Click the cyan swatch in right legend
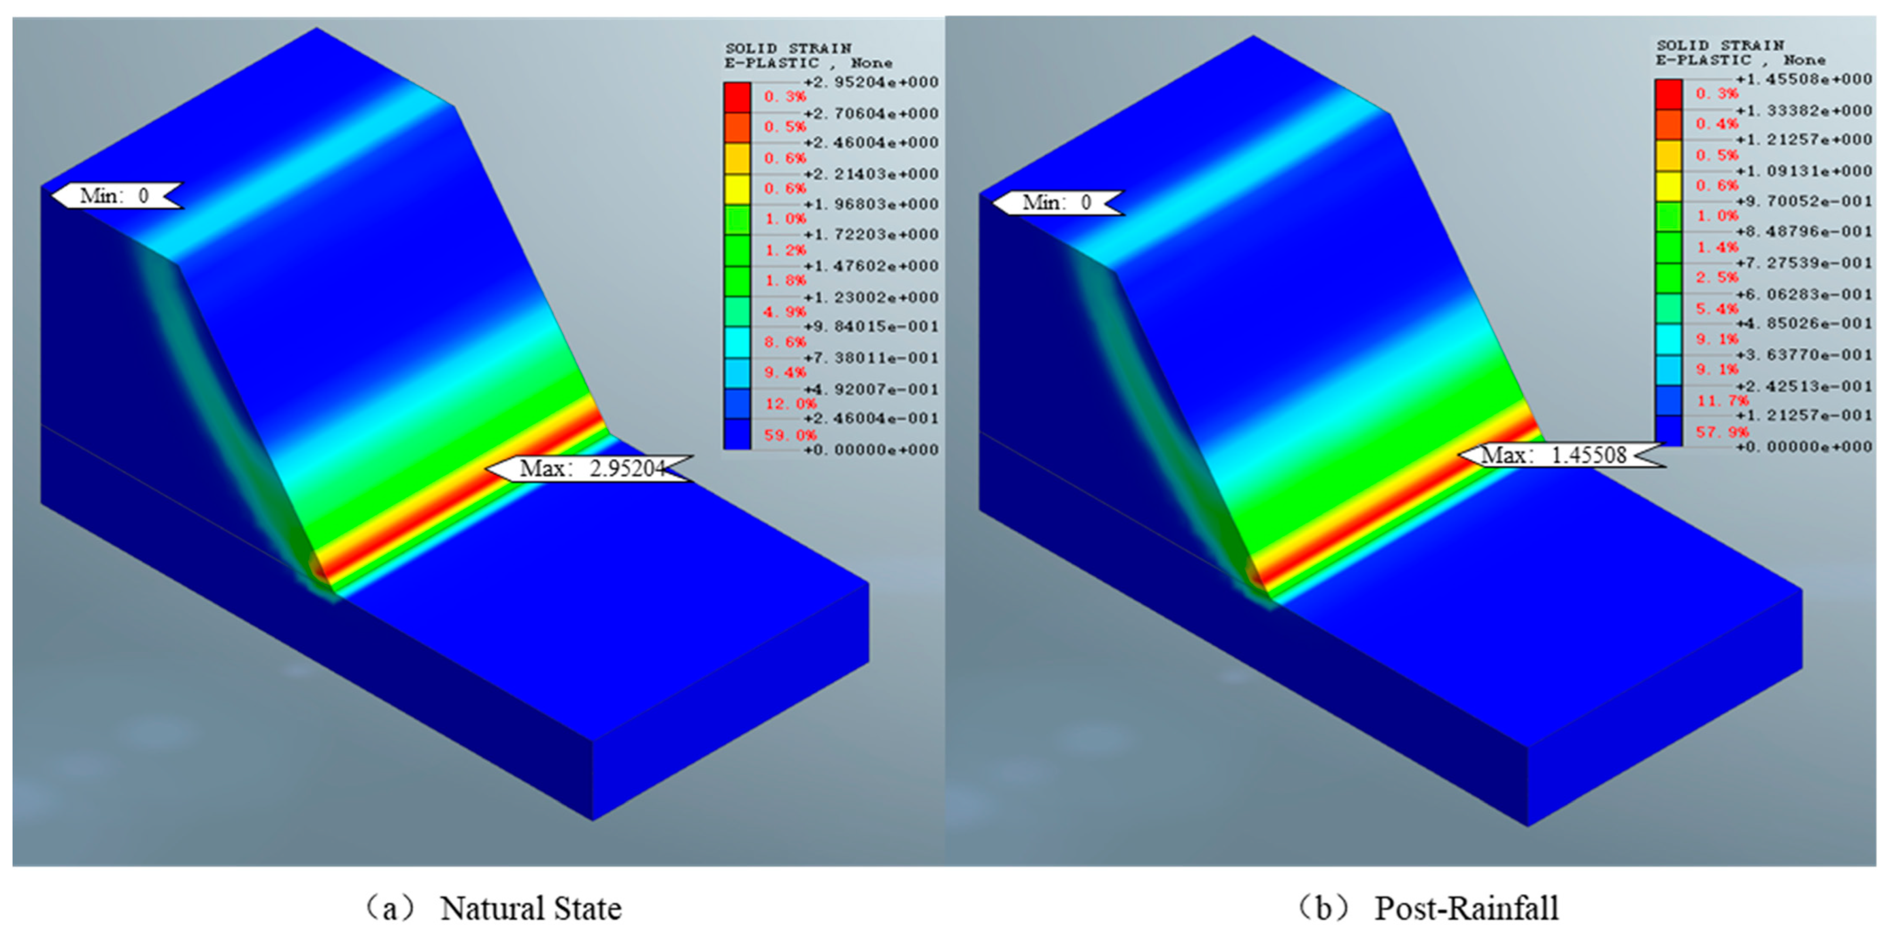The image size is (1894, 939). click(x=1668, y=339)
